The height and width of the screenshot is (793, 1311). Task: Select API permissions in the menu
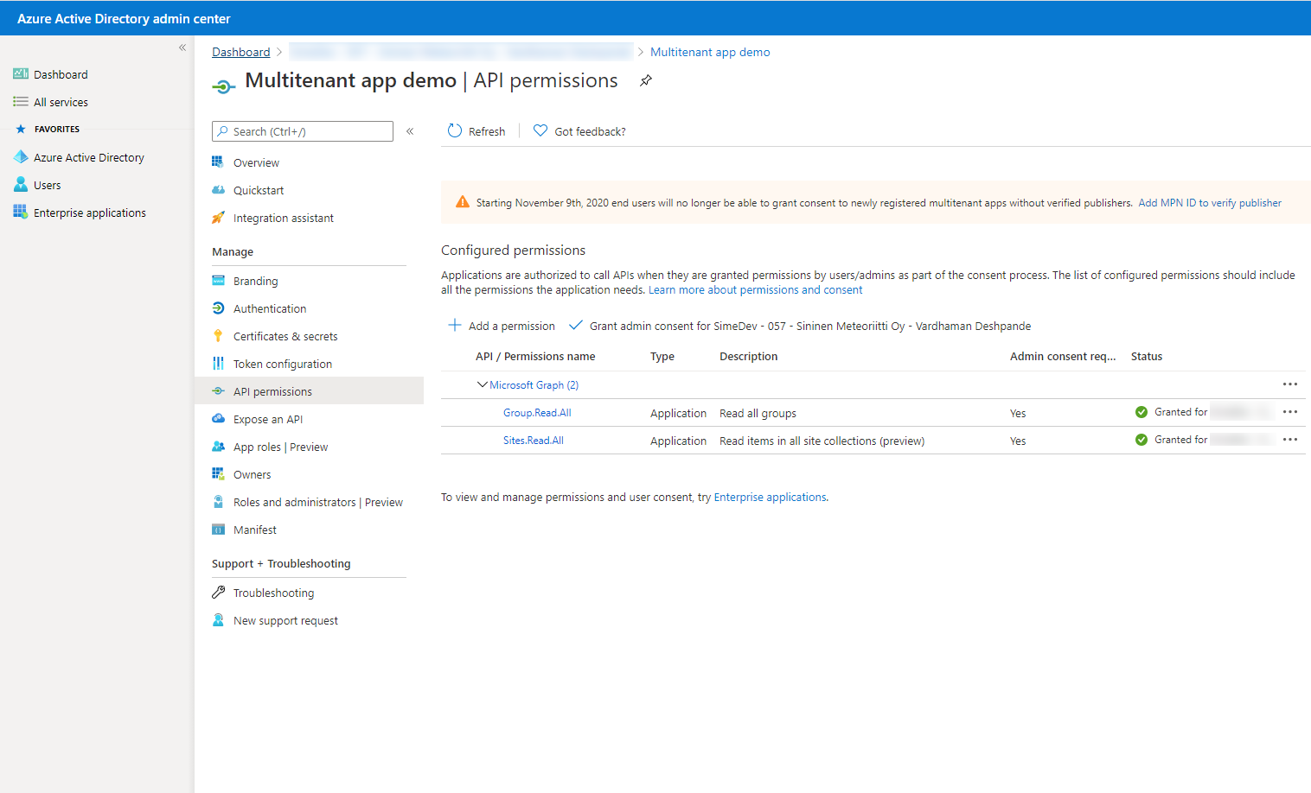[309, 391]
